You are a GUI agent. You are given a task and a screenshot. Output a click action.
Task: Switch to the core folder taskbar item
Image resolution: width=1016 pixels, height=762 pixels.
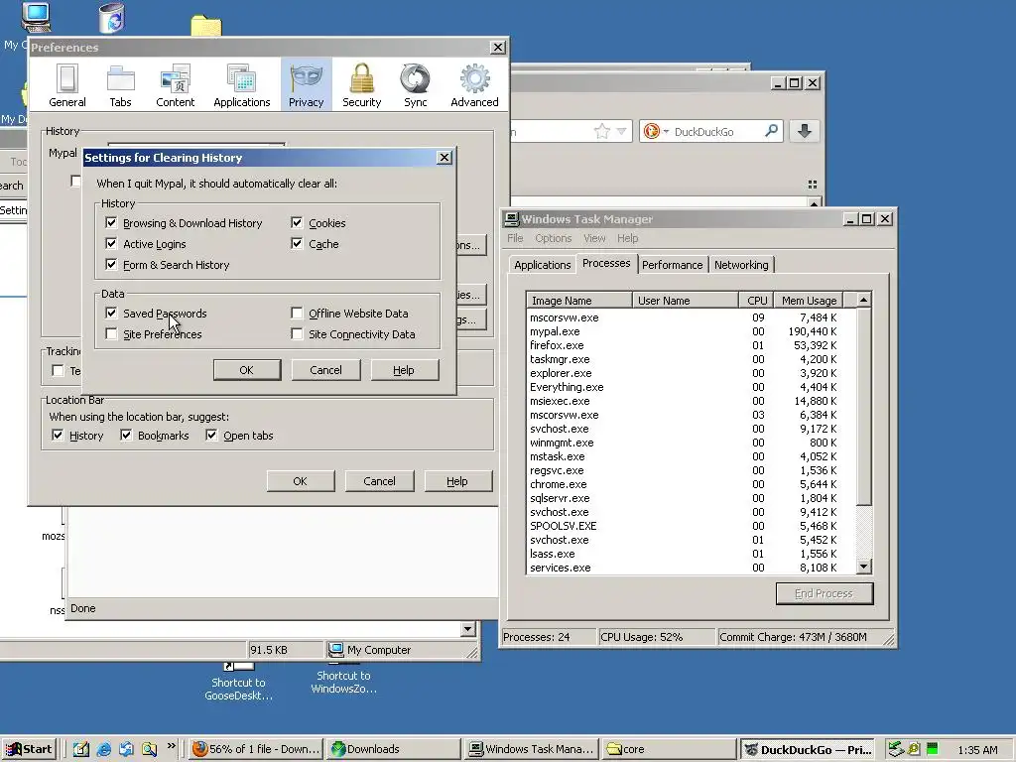[x=669, y=749]
